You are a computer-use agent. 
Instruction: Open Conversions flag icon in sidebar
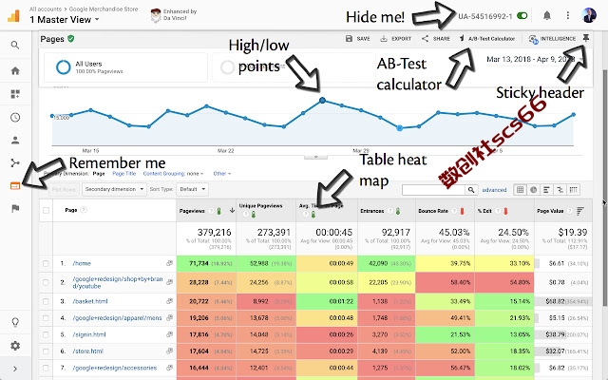click(x=15, y=209)
